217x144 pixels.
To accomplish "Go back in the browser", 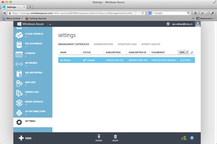I will coord(4,13).
